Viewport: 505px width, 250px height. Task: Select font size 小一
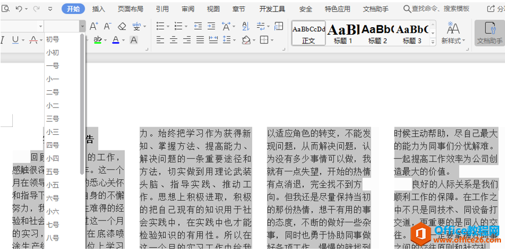pos(53,79)
